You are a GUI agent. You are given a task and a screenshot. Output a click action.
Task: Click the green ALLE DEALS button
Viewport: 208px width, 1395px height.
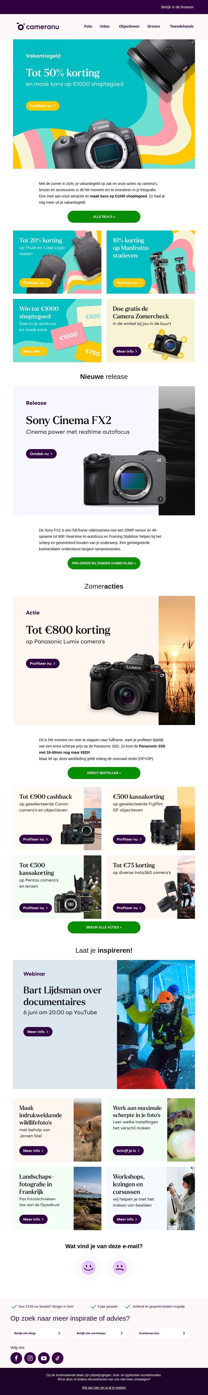click(x=104, y=217)
